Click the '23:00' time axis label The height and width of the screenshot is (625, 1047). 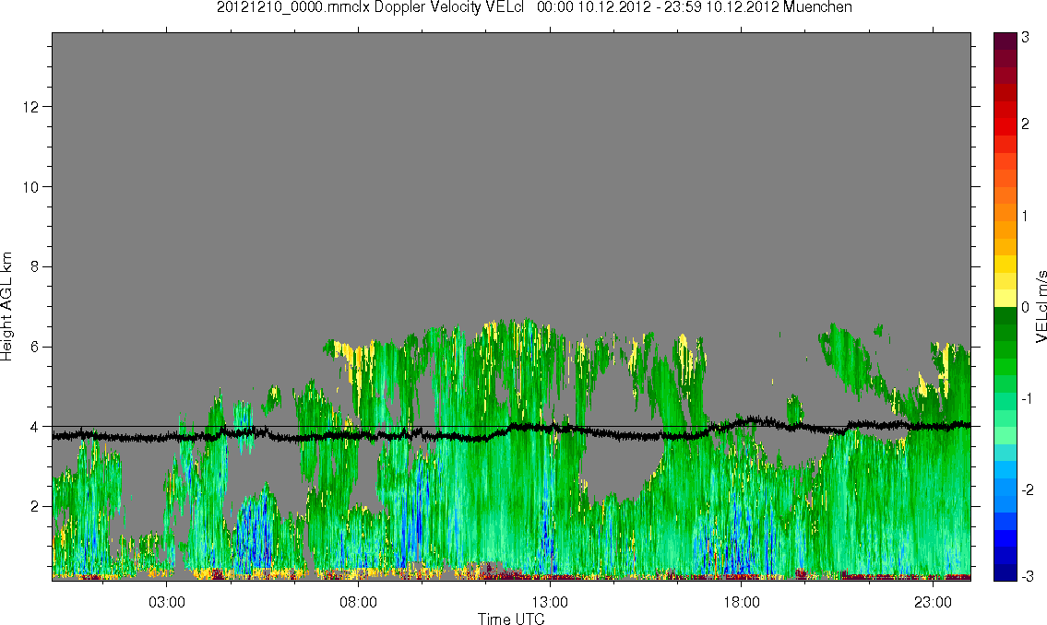(x=933, y=602)
